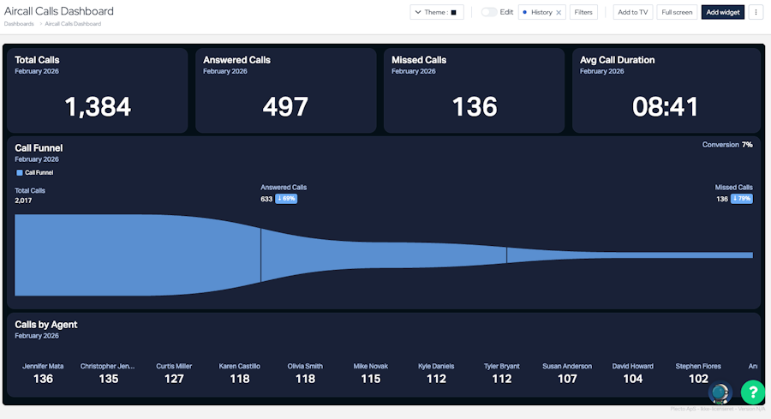This screenshot has width=771, height=419.
Task: Click the Theme black color swatch
Action: click(x=453, y=13)
